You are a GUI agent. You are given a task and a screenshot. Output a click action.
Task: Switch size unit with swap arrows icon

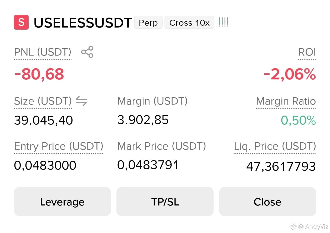(x=81, y=101)
